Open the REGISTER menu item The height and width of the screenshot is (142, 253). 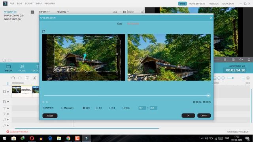tap(50, 4)
